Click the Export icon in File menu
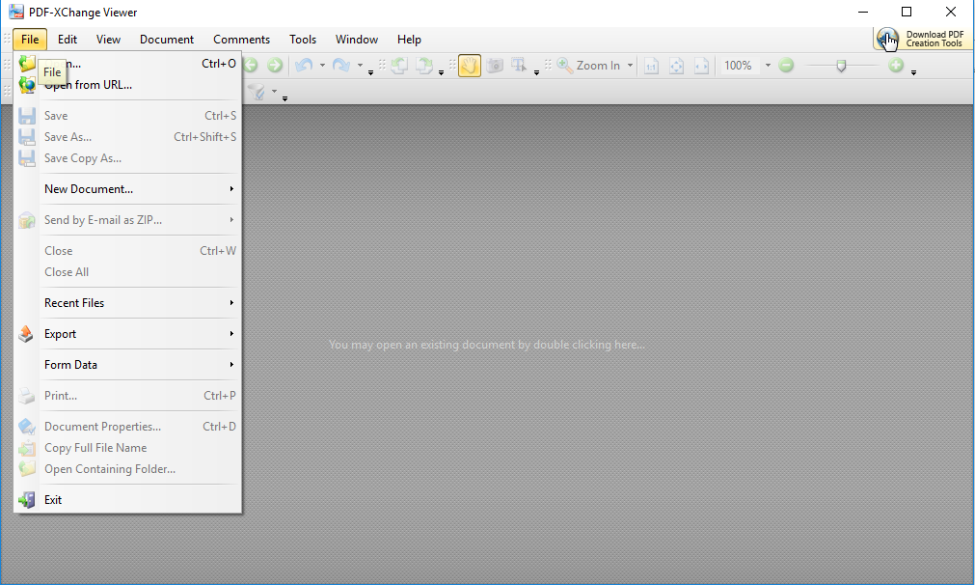Viewport: 975px width, 585px height. tap(26, 334)
